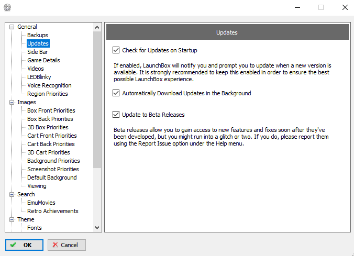Select Fonts under Theme
354x256 pixels.
(35, 228)
